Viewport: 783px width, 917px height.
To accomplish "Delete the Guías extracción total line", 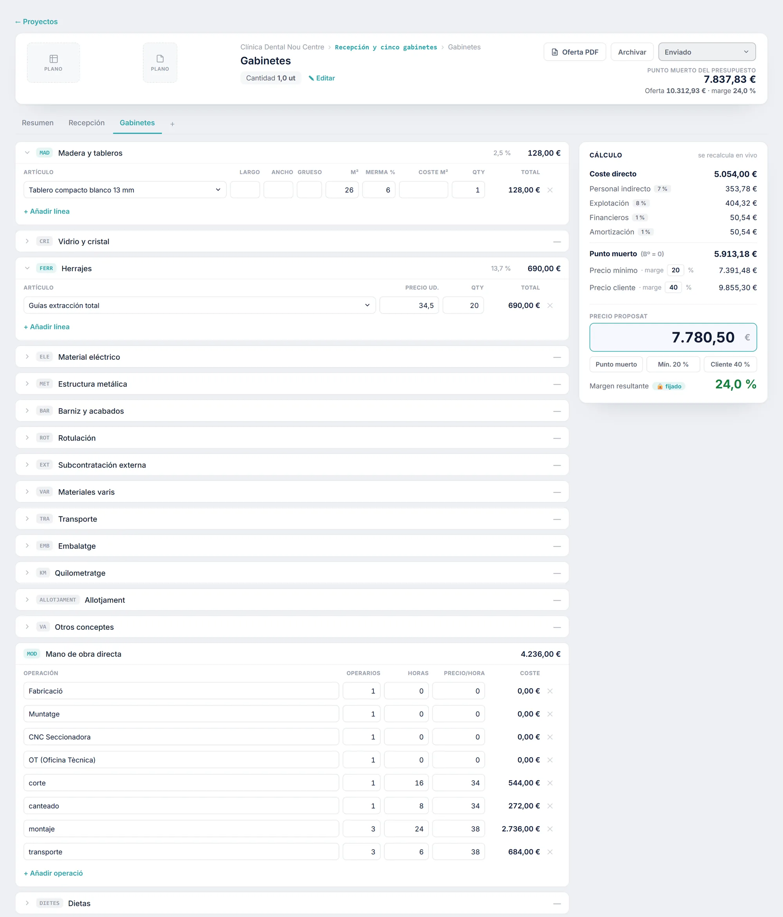I will click(x=550, y=305).
